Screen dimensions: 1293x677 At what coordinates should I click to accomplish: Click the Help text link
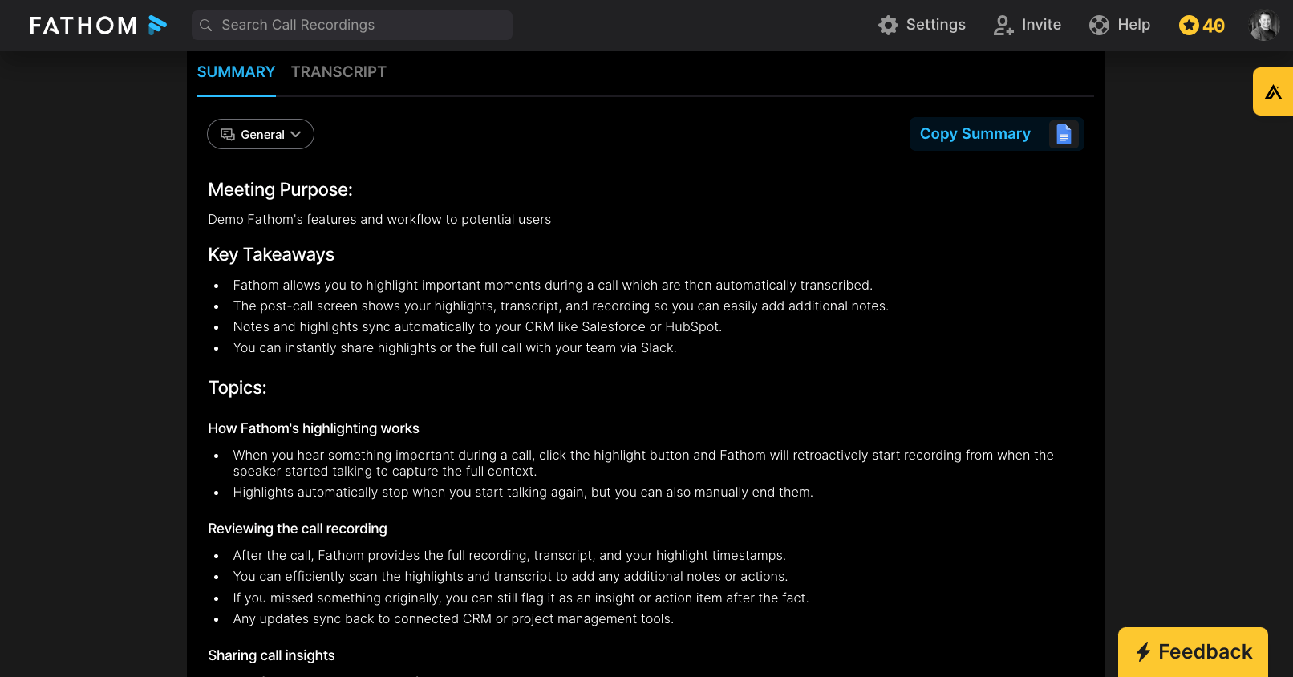1133,25
